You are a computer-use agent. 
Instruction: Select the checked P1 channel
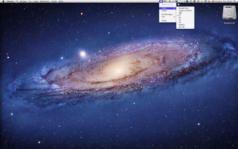coord(185,15)
